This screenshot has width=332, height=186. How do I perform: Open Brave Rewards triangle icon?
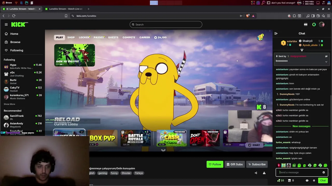pyautogui.click(x=253, y=16)
